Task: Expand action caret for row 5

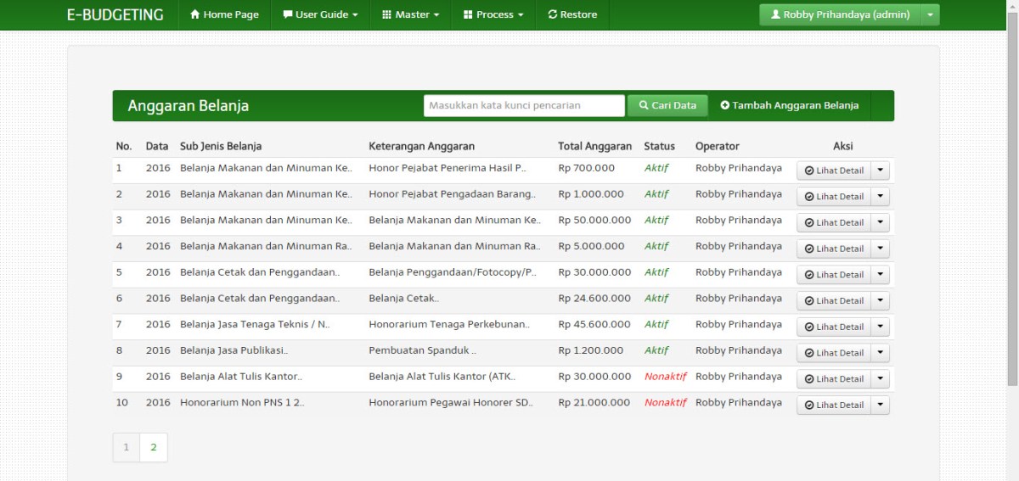Action: click(880, 274)
